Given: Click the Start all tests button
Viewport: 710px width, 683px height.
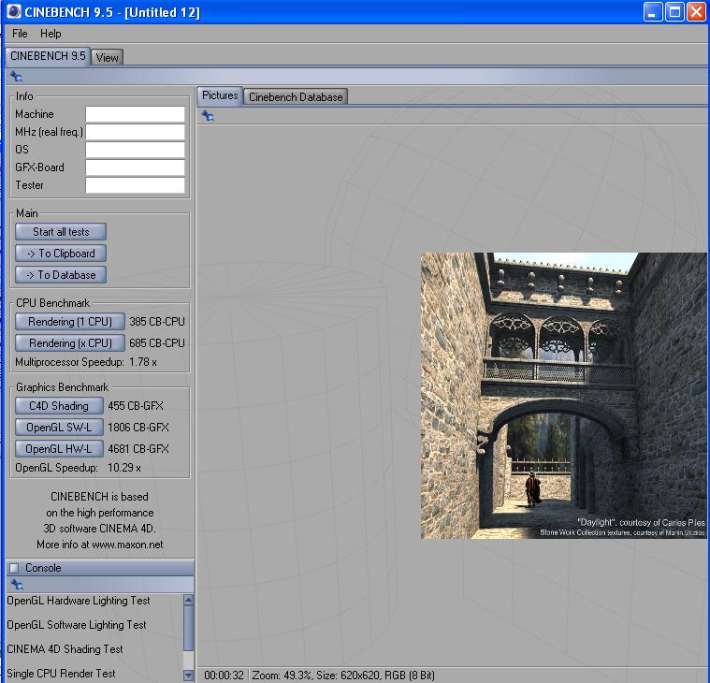Looking at the screenshot, I should click(x=61, y=232).
